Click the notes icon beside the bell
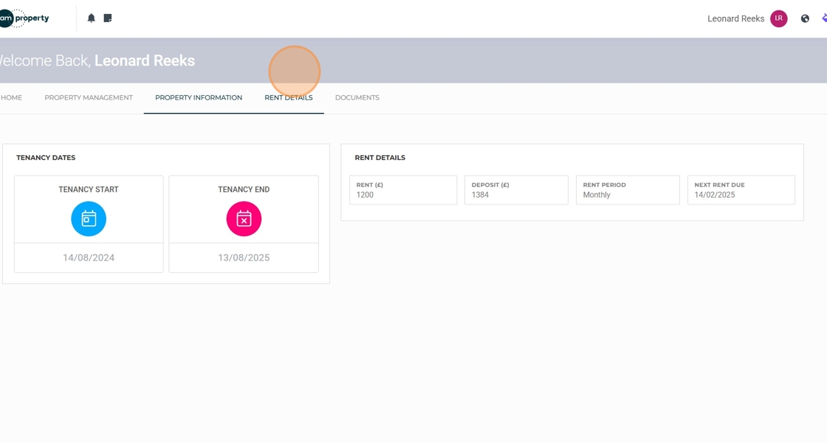Viewport: 827px width, 442px height. pyautogui.click(x=108, y=18)
